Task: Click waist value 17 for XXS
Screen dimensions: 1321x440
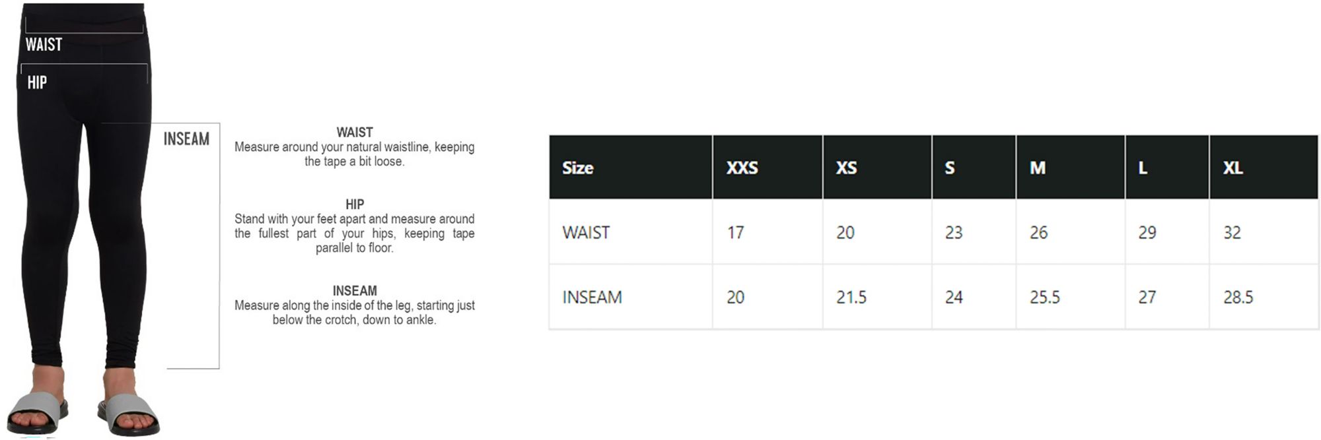Action: click(x=735, y=232)
